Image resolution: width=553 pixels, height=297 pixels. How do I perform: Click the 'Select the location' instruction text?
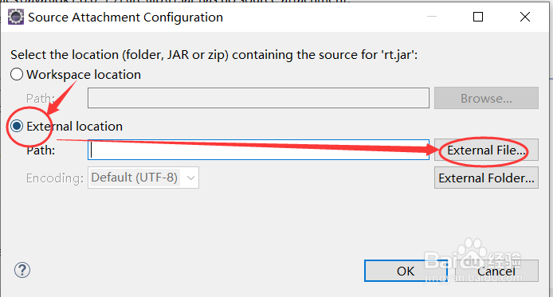214,55
